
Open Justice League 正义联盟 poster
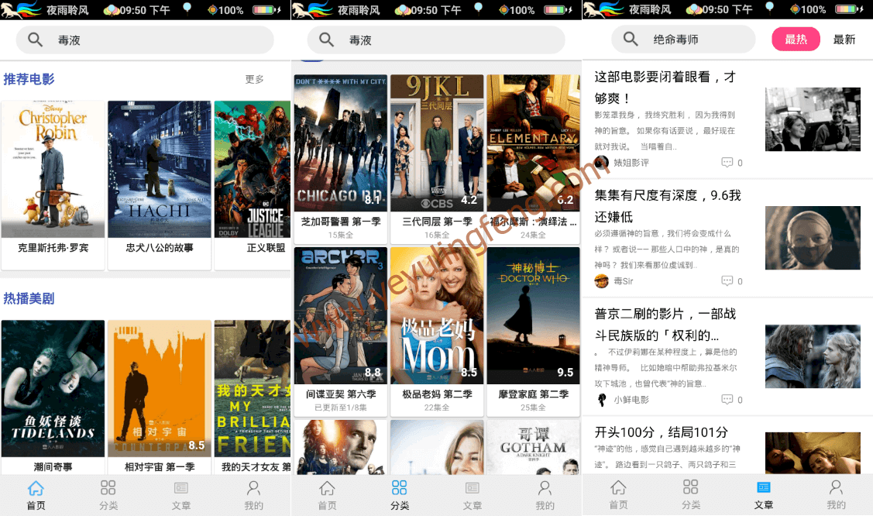253,169
